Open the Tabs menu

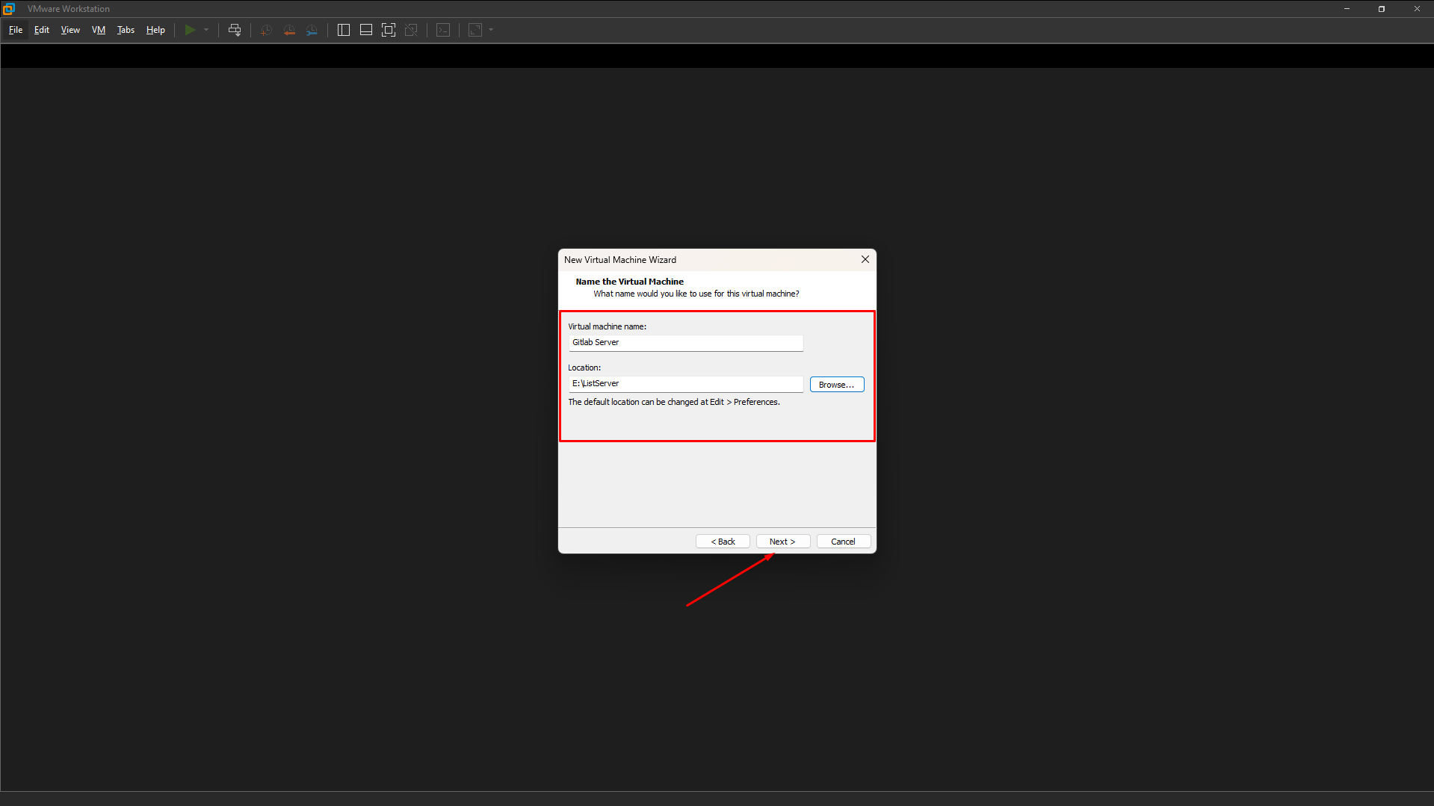(126, 30)
